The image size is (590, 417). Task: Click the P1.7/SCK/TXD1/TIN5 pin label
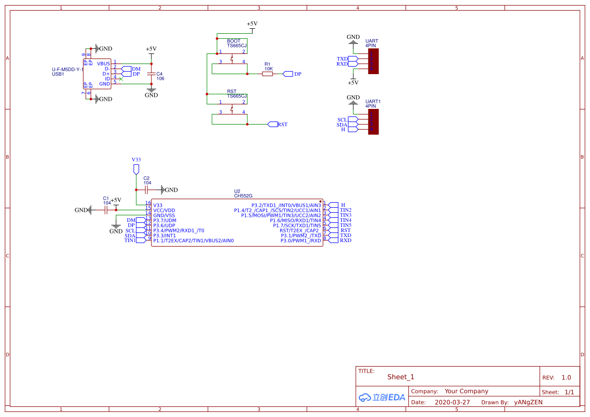click(297, 225)
